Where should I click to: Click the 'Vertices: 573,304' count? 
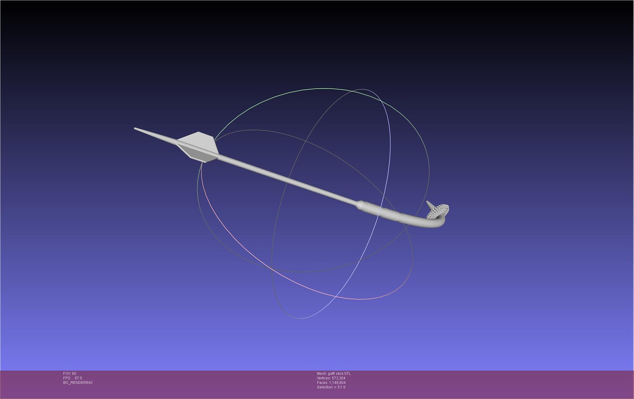click(331, 378)
